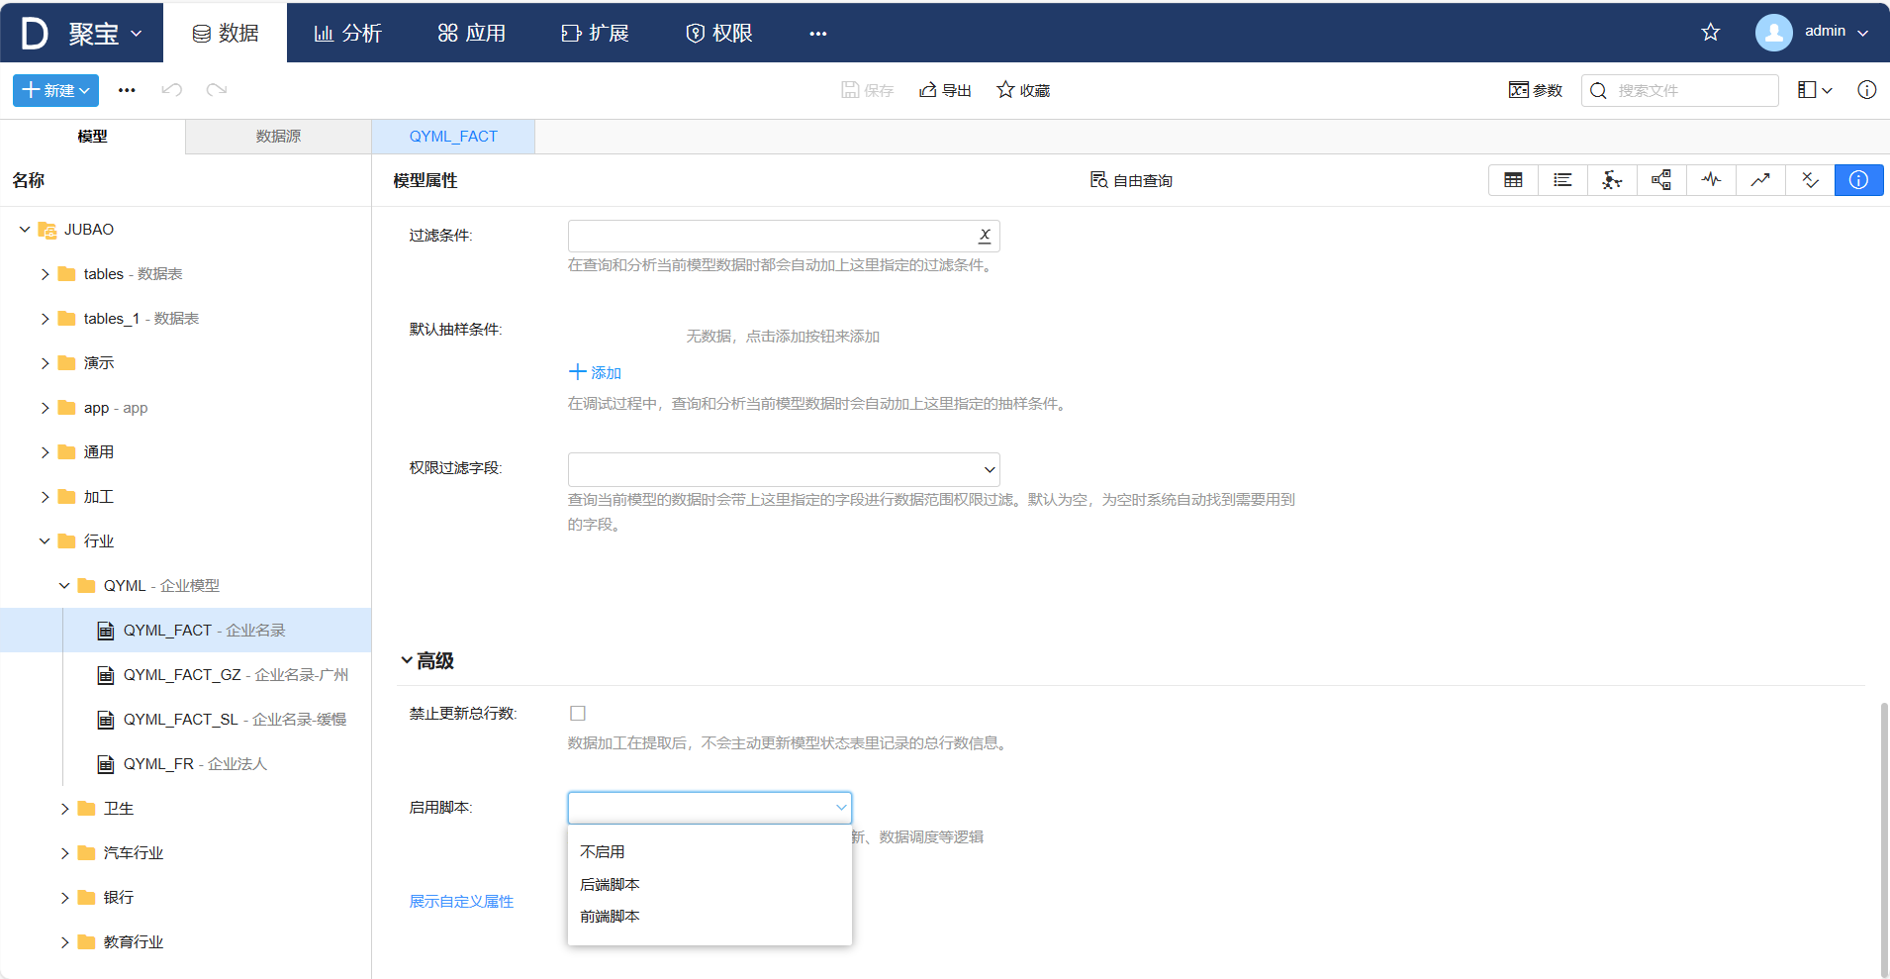
Task: Collapse the 行业 folder
Action: [x=45, y=541]
